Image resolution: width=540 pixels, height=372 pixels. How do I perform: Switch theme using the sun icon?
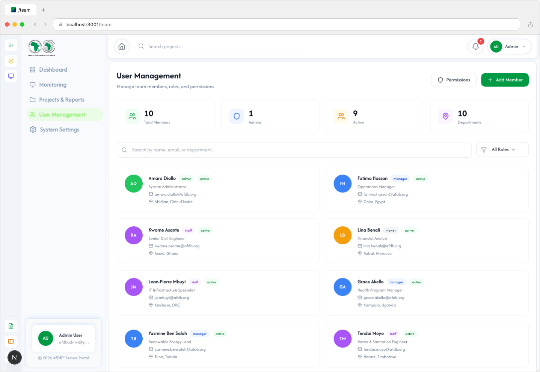point(11,61)
